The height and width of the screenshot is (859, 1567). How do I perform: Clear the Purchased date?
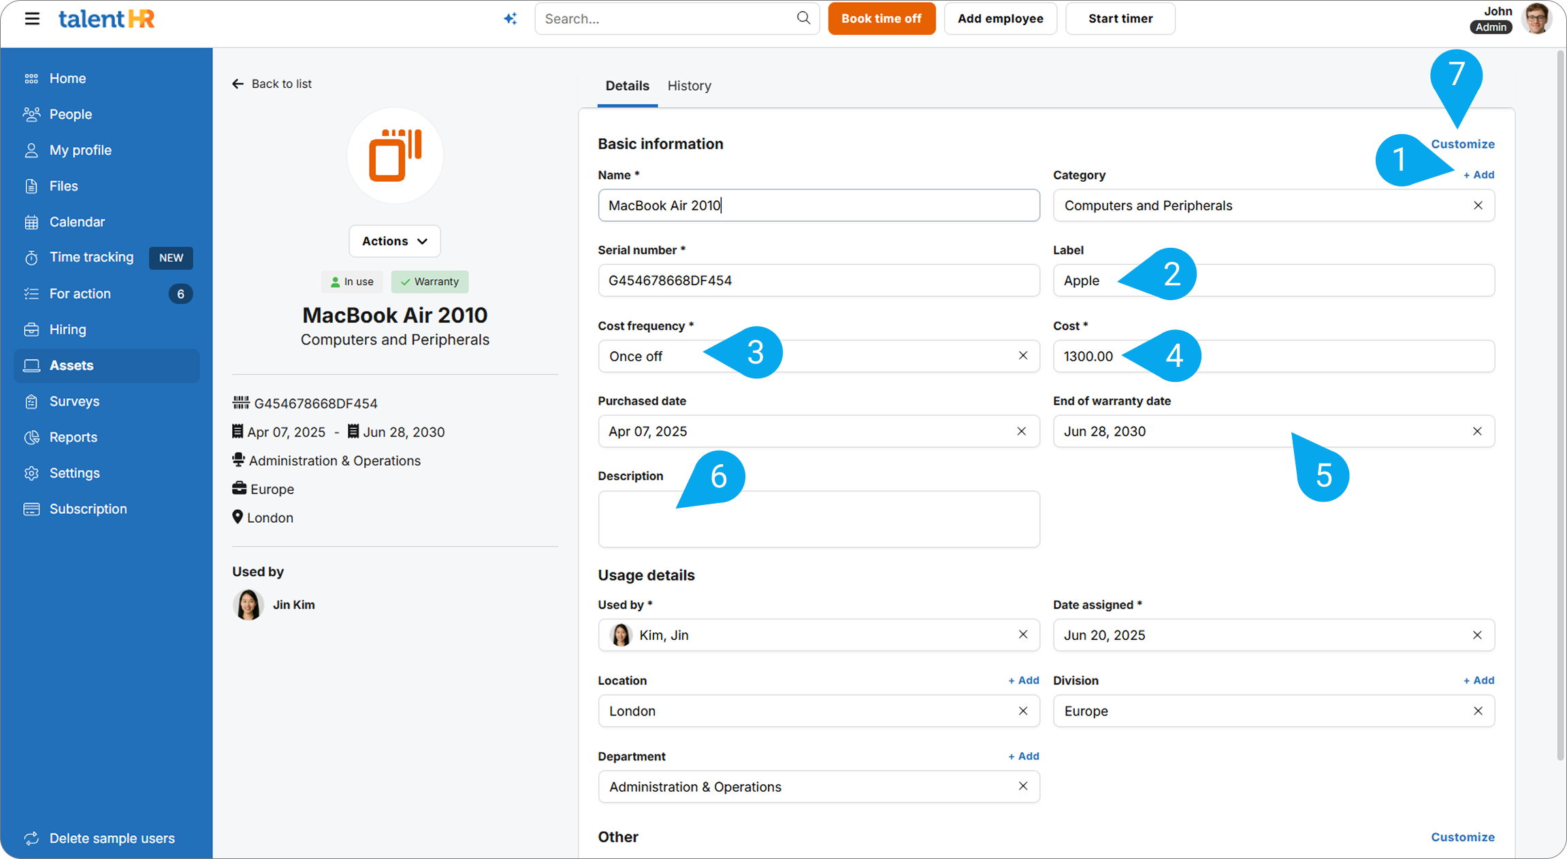(1021, 432)
